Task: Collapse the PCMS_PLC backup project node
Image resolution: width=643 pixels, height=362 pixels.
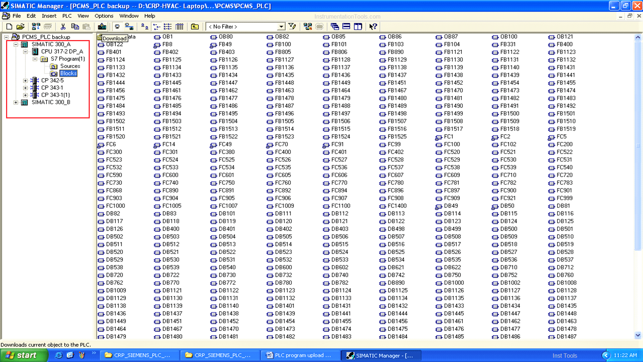Action: point(6,37)
